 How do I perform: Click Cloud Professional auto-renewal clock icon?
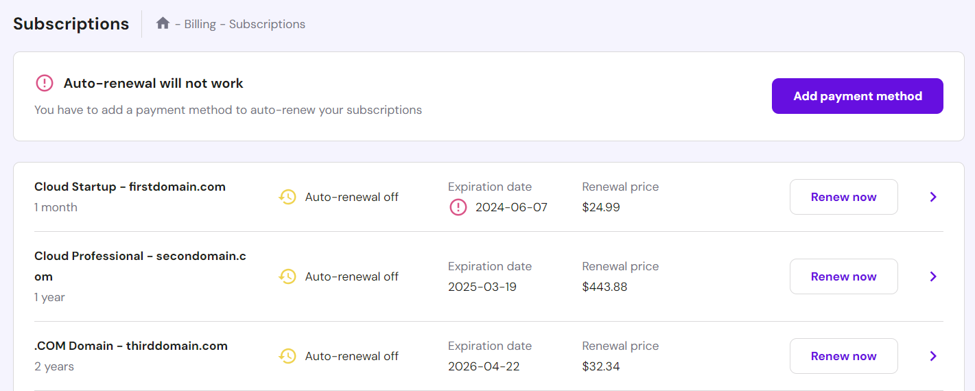[x=287, y=276]
